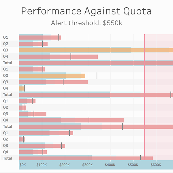Click the red bar in the bottom Total row

coord(86,158)
